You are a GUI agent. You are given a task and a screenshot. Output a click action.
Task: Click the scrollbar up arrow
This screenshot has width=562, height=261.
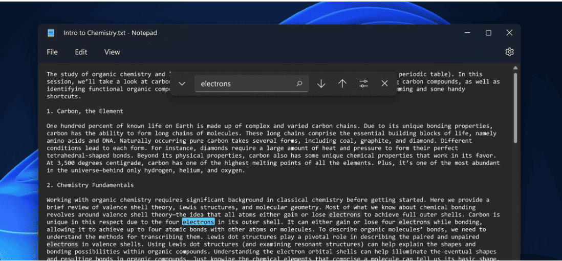click(x=515, y=68)
